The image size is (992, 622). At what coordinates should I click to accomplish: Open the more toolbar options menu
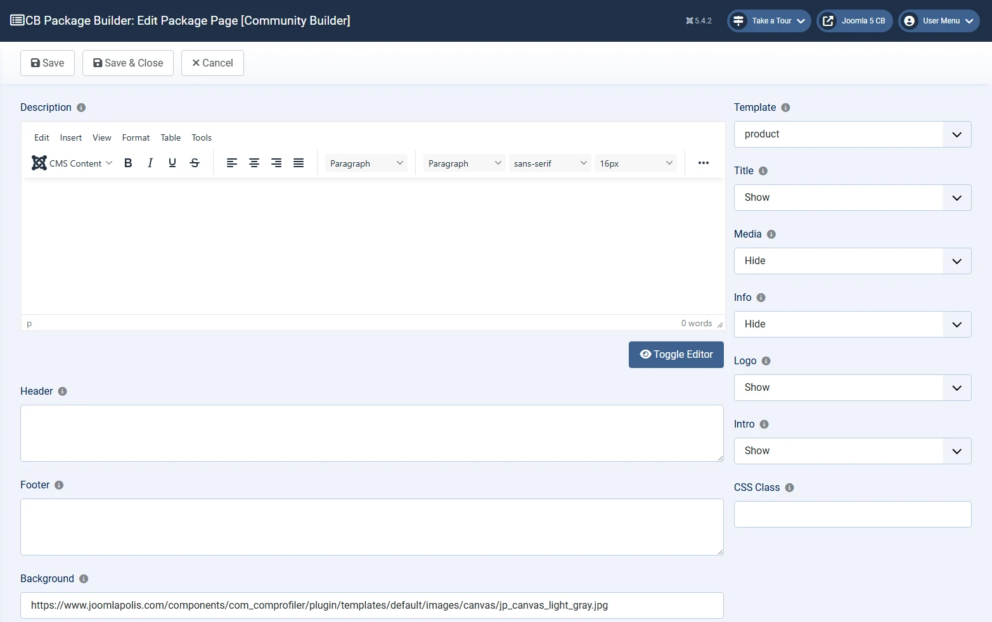(703, 163)
